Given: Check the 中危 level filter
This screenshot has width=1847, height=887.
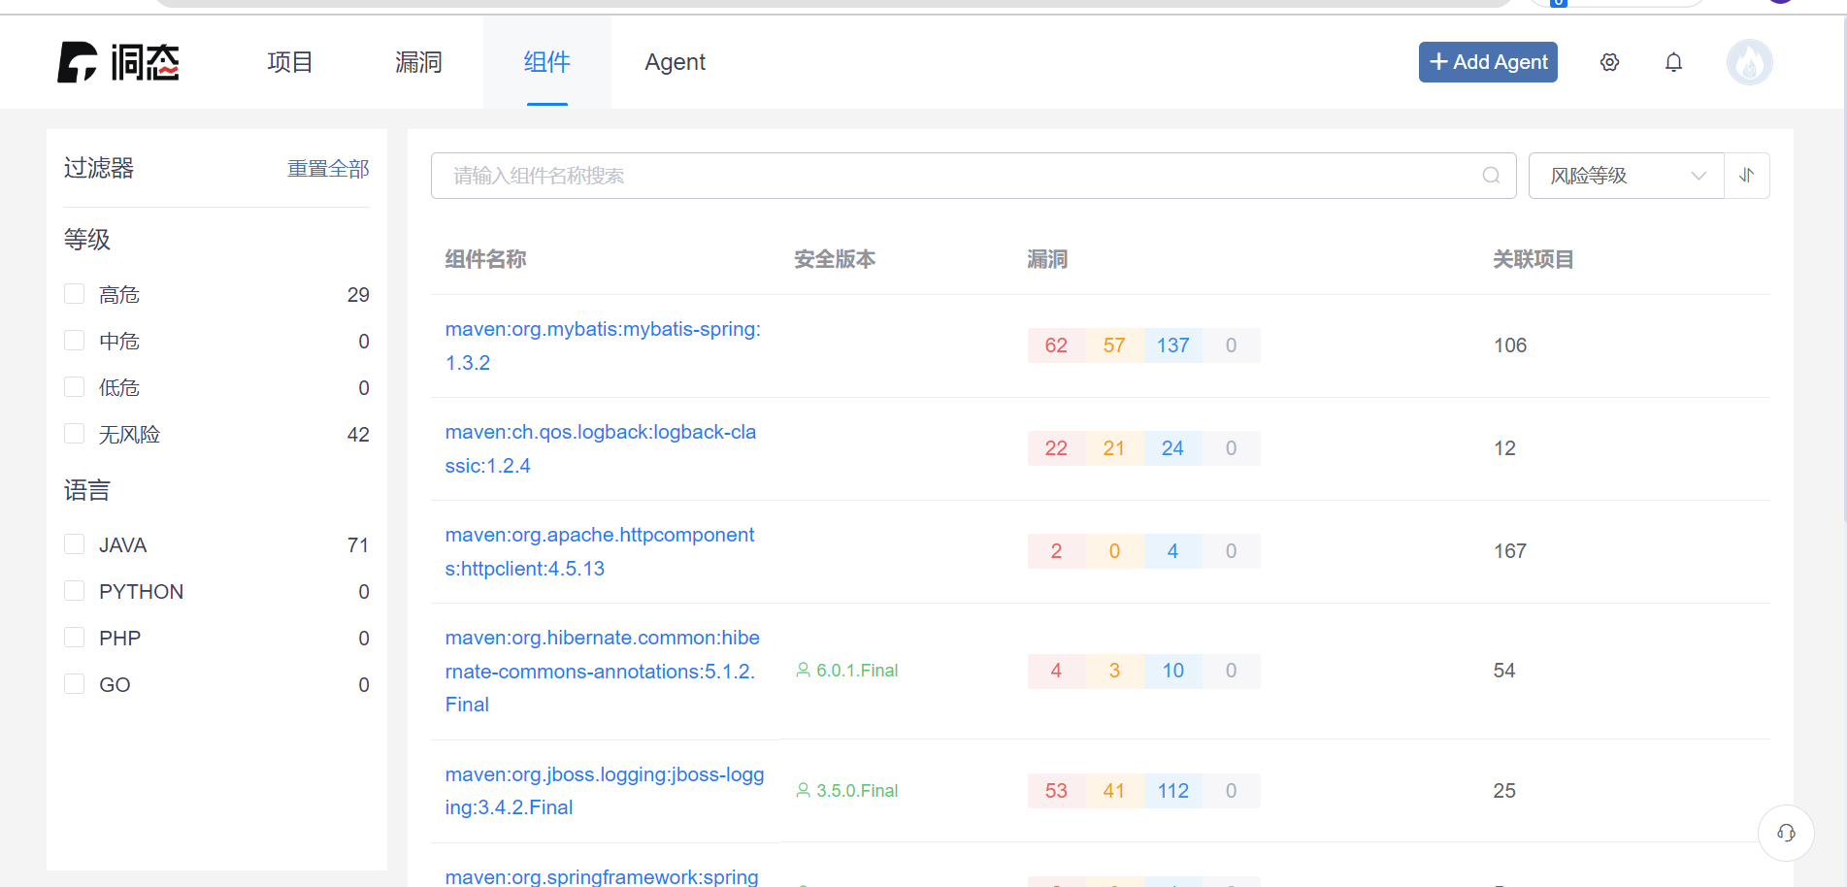Looking at the screenshot, I should tap(74, 341).
